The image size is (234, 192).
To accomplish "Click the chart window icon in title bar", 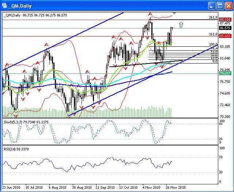I will click(x=5, y=6).
